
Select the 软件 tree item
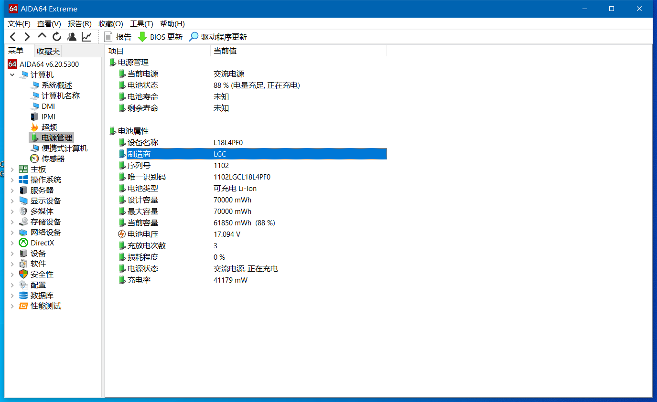tap(32, 264)
